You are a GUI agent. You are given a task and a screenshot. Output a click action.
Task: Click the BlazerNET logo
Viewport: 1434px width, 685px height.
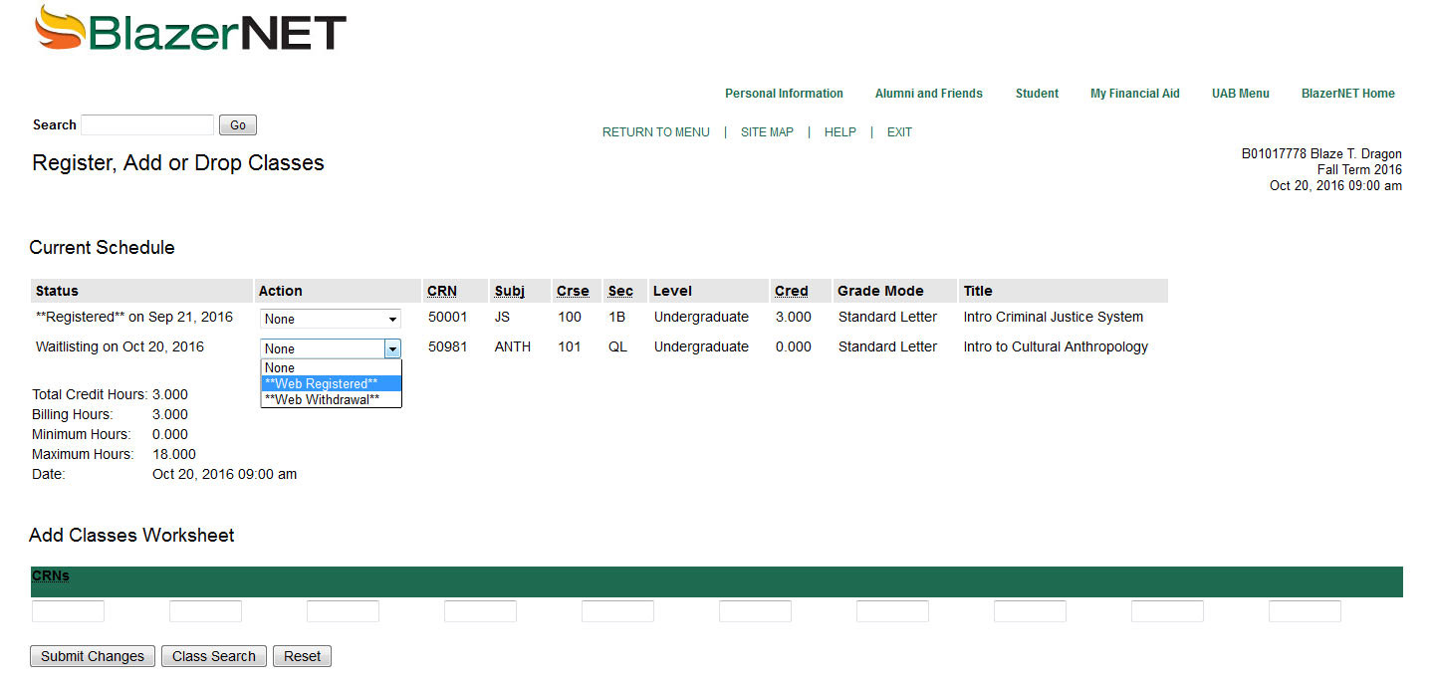(x=190, y=30)
